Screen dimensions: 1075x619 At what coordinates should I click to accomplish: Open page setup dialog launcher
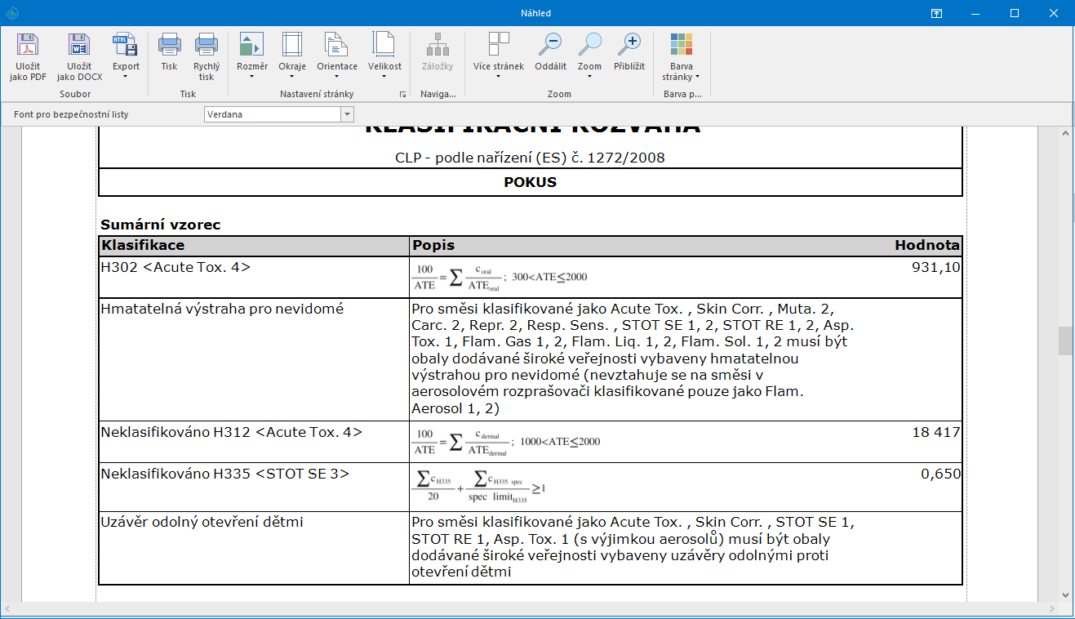tap(402, 95)
